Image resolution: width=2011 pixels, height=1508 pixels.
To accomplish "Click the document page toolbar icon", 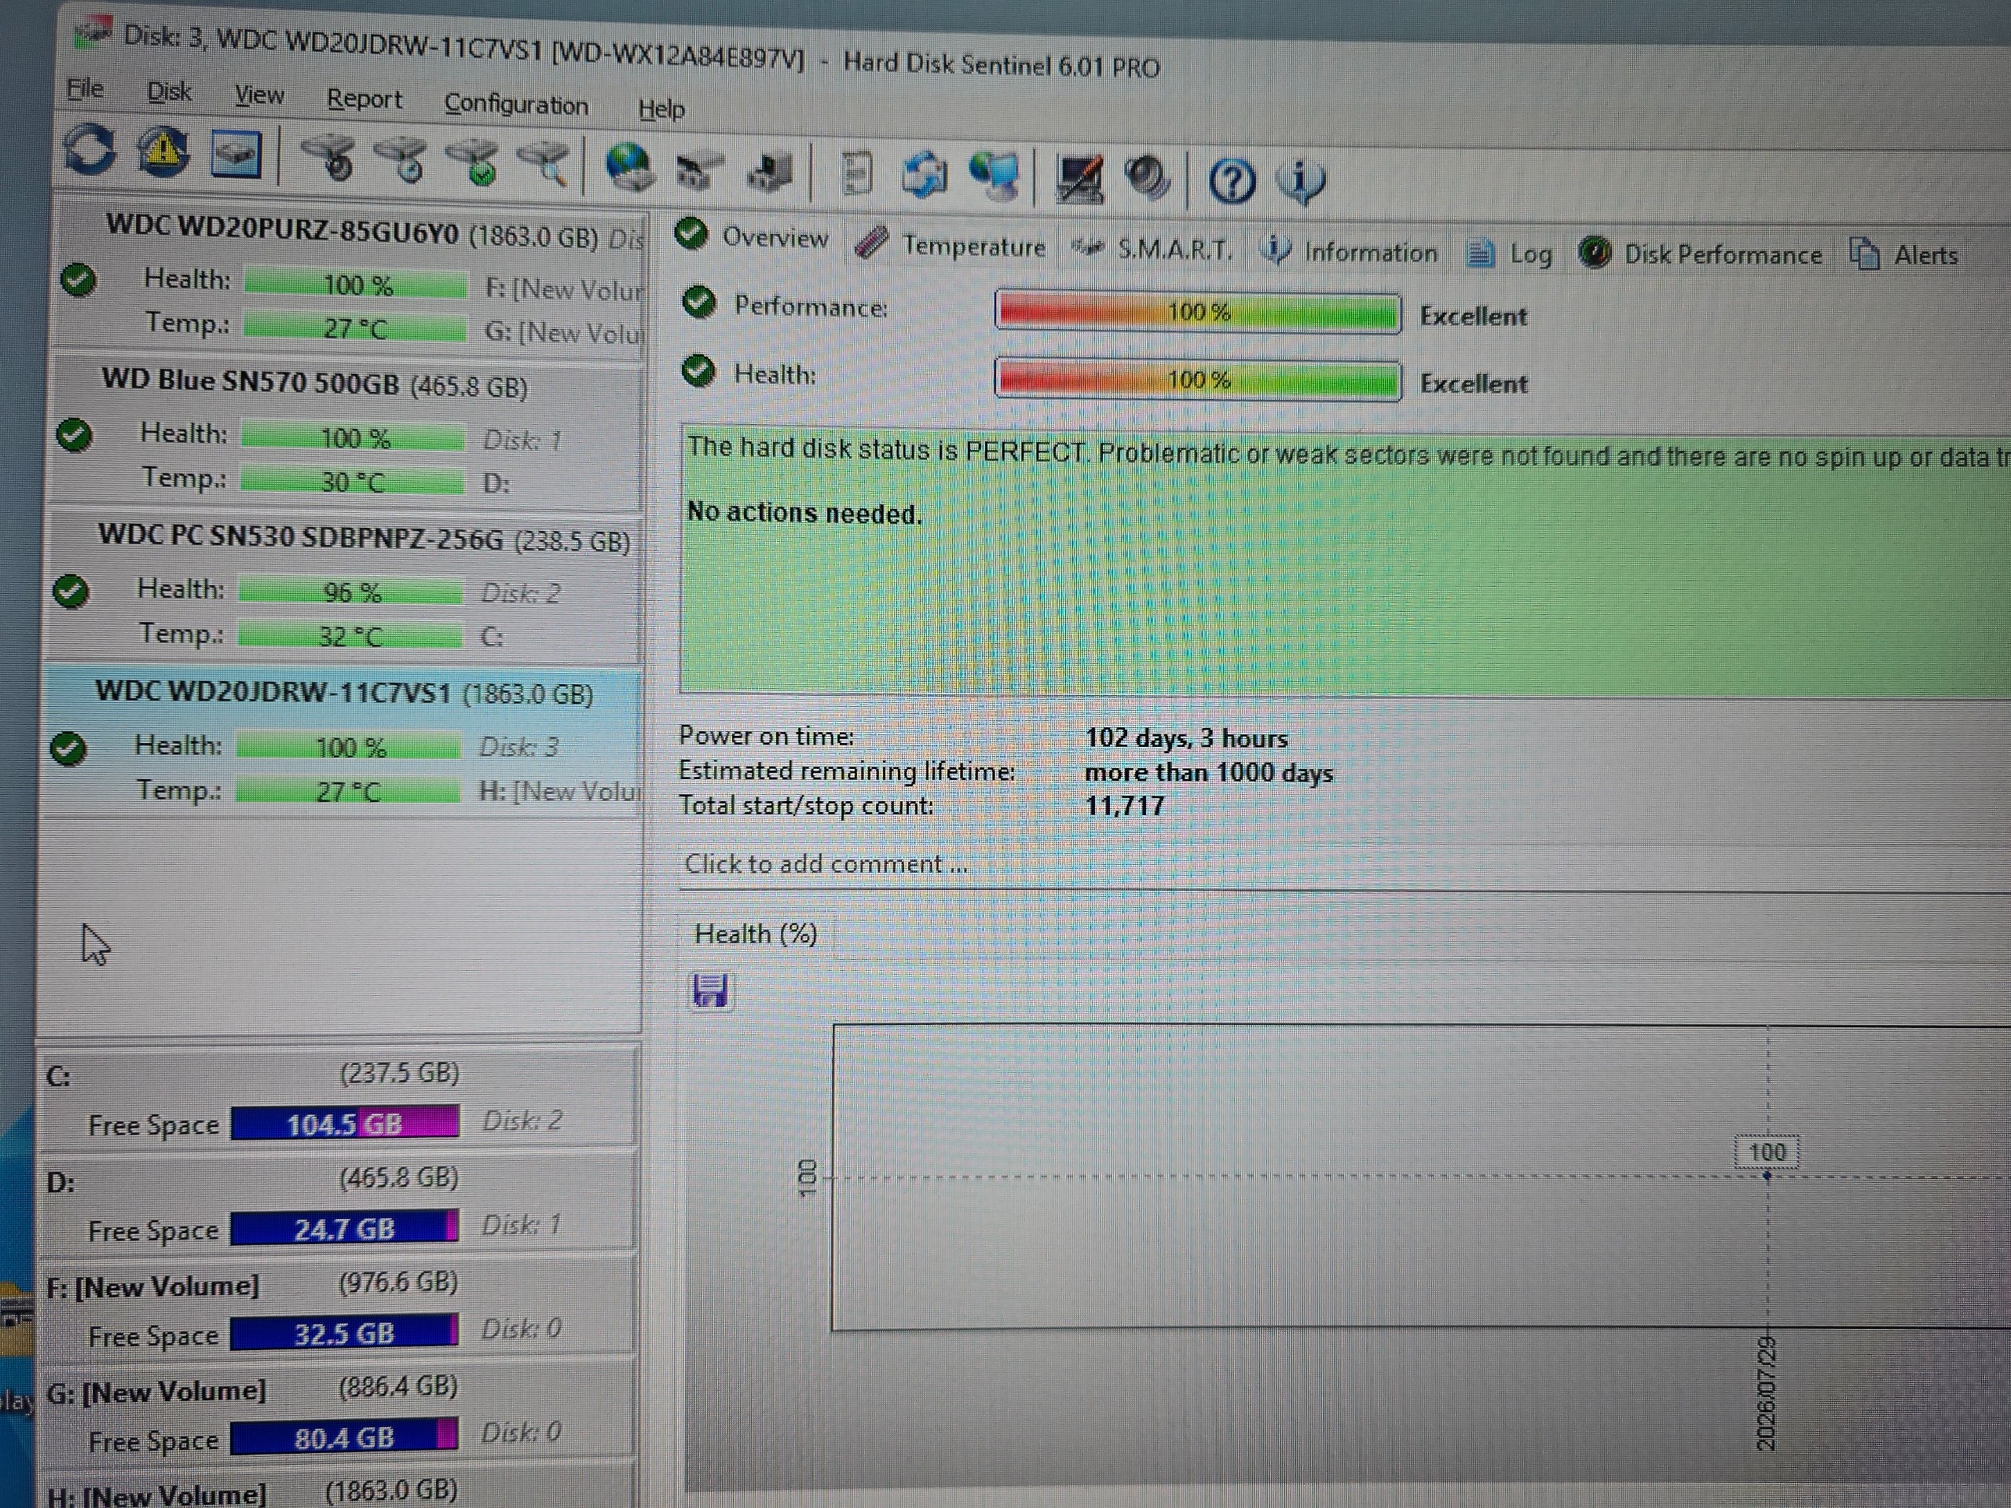I will (855, 174).
